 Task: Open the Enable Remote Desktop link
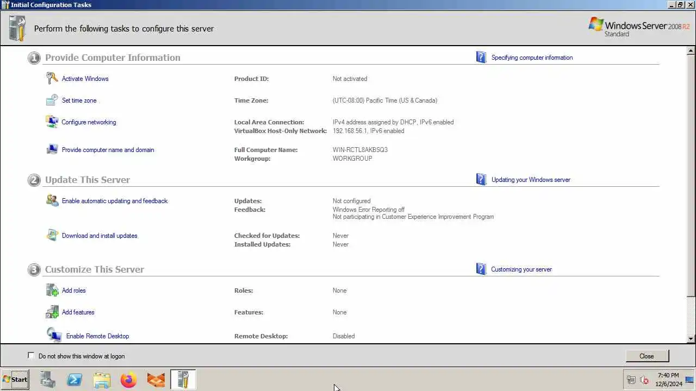97,336
